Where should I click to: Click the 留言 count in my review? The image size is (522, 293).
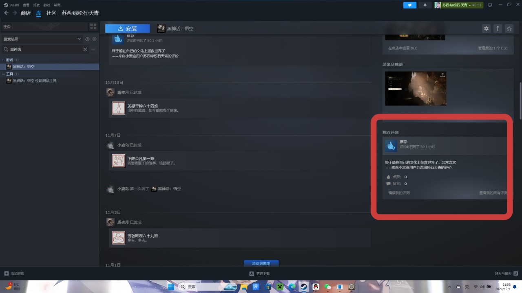pos(405,184)
